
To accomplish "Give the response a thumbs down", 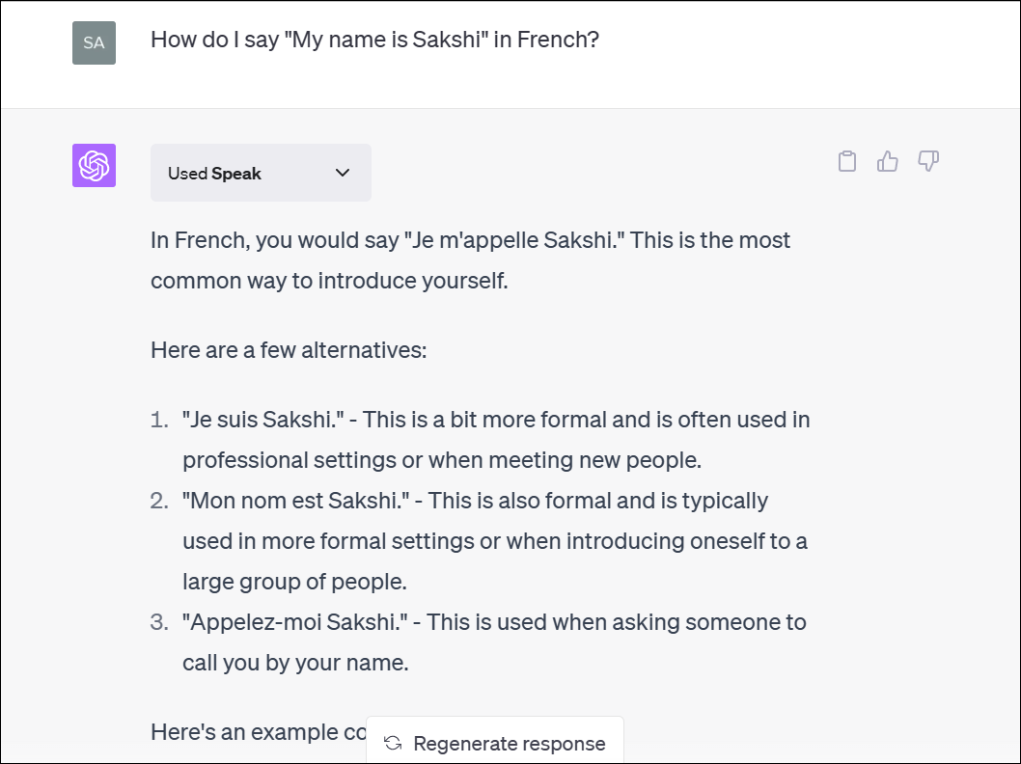I will (x=928, y=161).
